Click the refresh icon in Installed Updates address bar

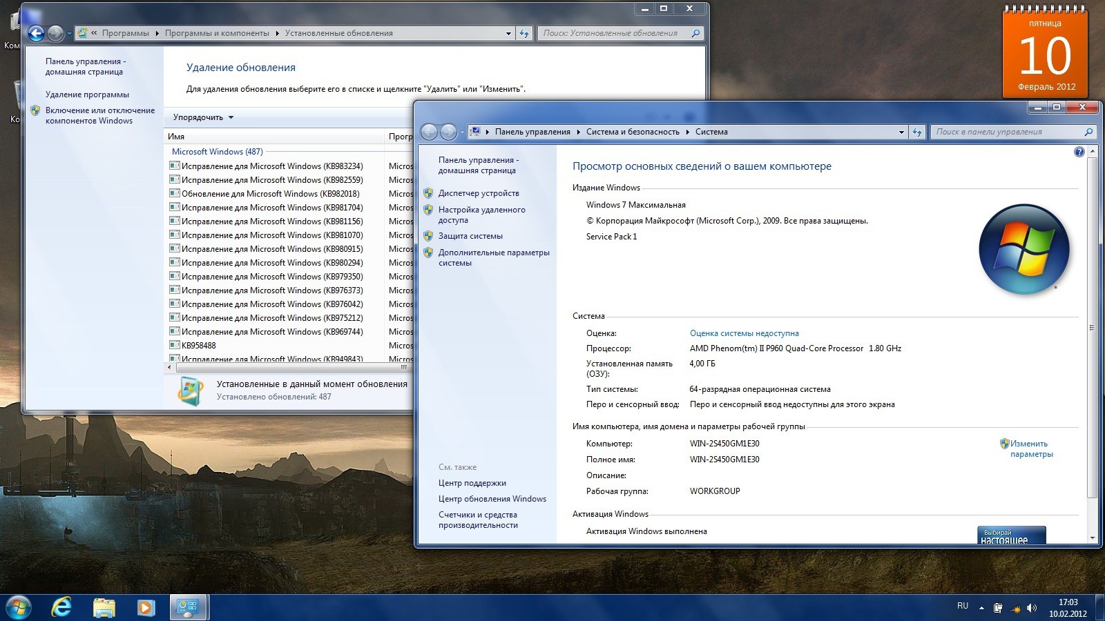click(x=524, y=33)
